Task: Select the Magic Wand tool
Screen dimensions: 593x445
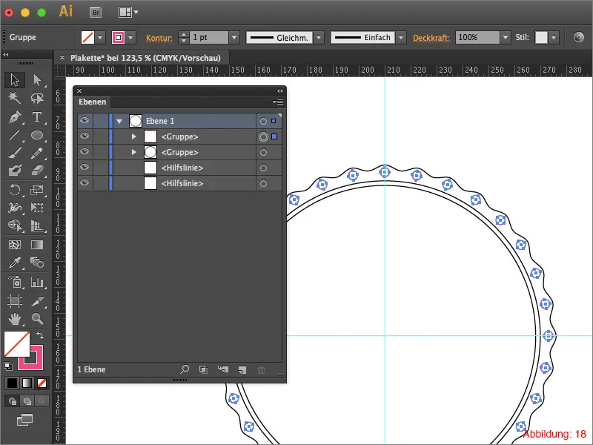Action: pyautogui.click(x=15, y=98)
